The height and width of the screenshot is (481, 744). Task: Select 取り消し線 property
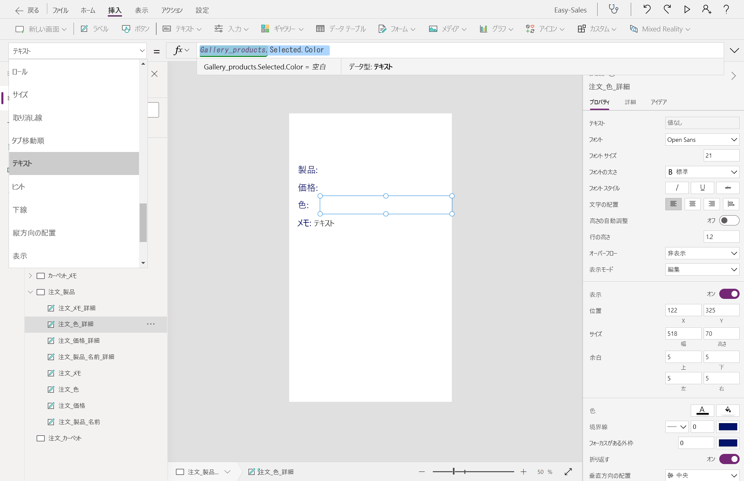(x=74, y=118)
